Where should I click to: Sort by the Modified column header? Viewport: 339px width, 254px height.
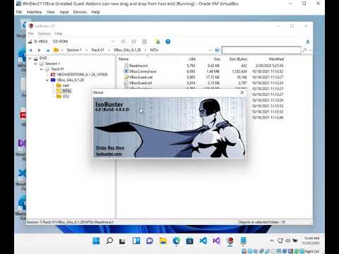(276, 59)
